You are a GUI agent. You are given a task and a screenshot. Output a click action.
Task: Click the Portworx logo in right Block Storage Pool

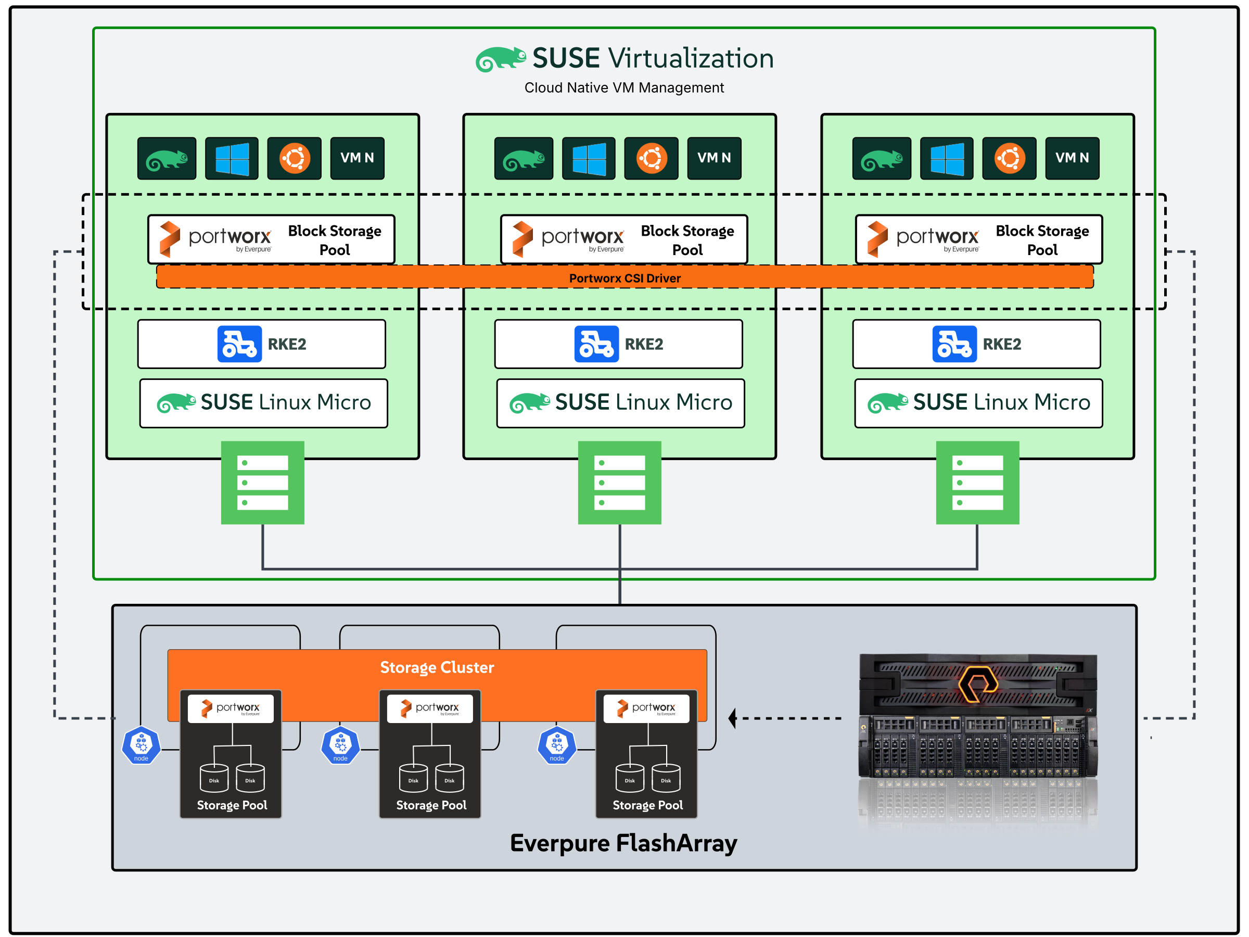[x=923, y=239]
